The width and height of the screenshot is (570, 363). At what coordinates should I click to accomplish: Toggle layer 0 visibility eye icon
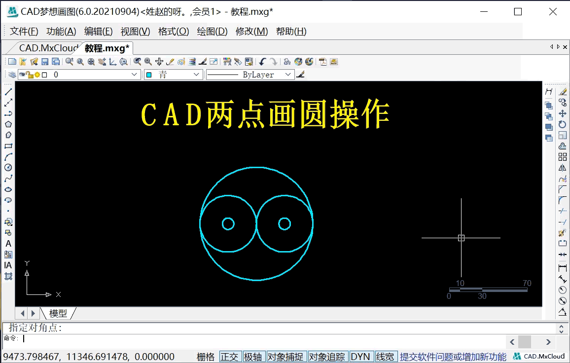tap(23, 74)
